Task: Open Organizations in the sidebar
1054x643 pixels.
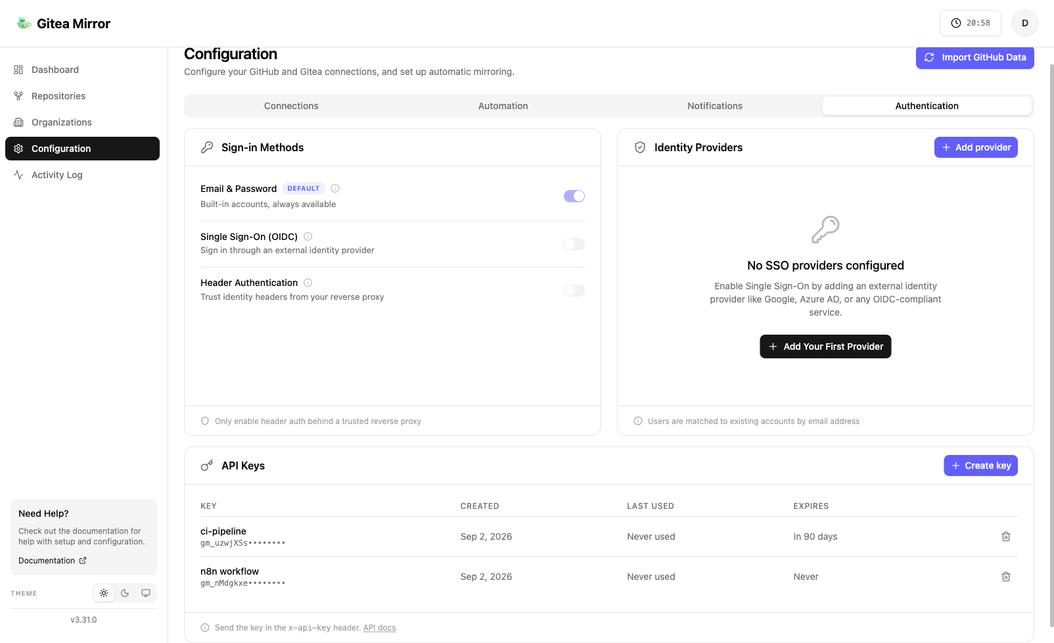Action: [x=82, y=122]
